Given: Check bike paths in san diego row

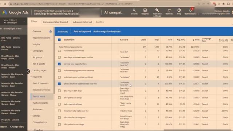Looking at the screenshot, I should click(59, 124).
